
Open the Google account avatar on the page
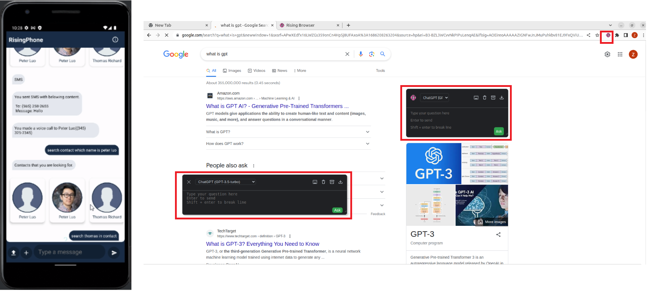(633, 54)
